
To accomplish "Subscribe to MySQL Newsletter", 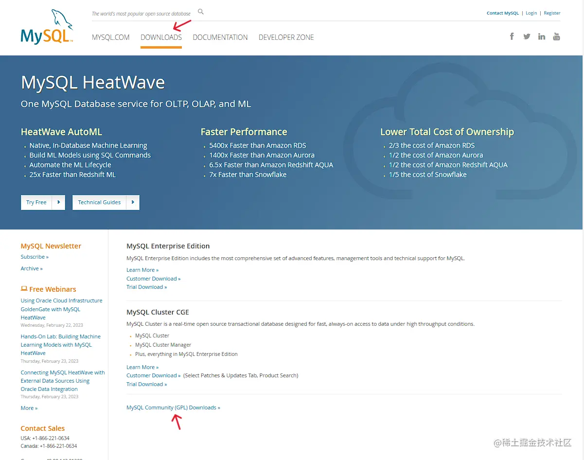I will (x=35, y=257).
